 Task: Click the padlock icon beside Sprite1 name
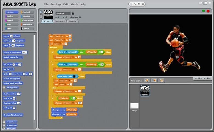pos(73,13)
